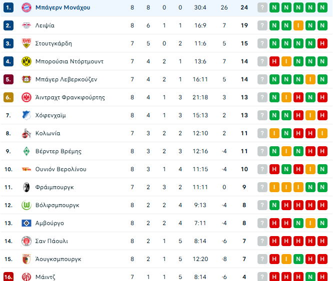Screen dimensions: 333x281
Task: Click the red H last-result badge for Στουτγκάρδη
Action: pyautogui.click(x=322, y=43)
